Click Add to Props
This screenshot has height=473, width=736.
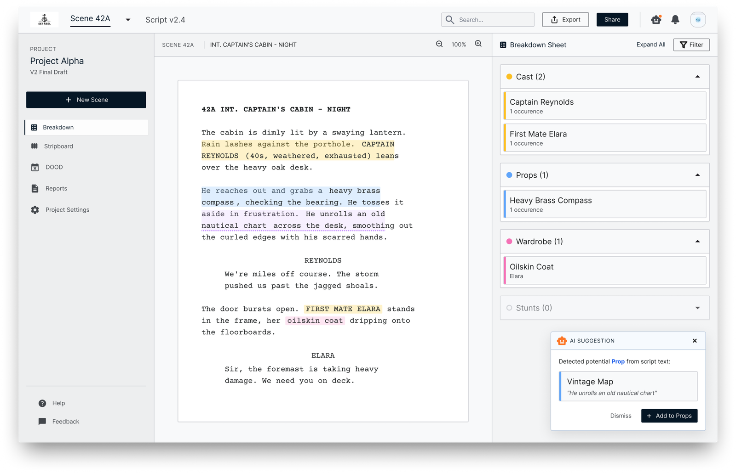[x=669, y=416]
